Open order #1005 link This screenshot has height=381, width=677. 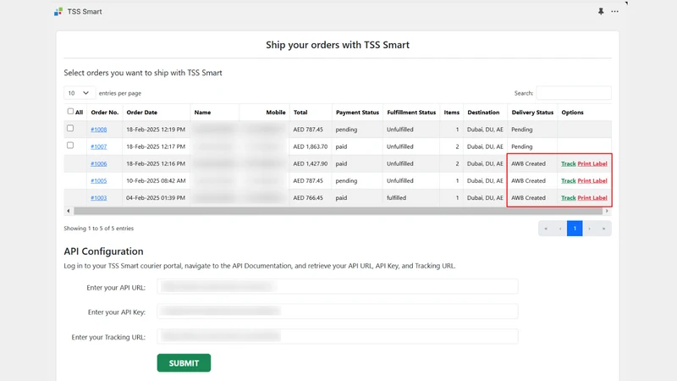[x=98, y=180]
